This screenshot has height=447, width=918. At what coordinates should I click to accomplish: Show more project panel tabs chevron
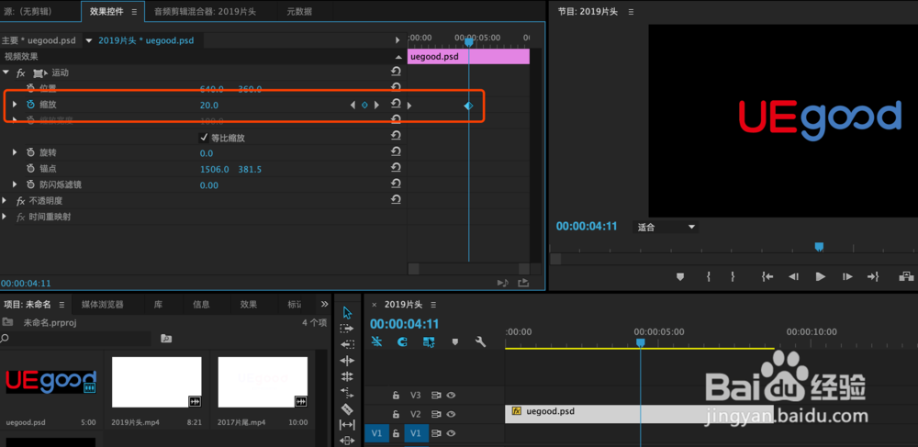click(x=324, y=304)
